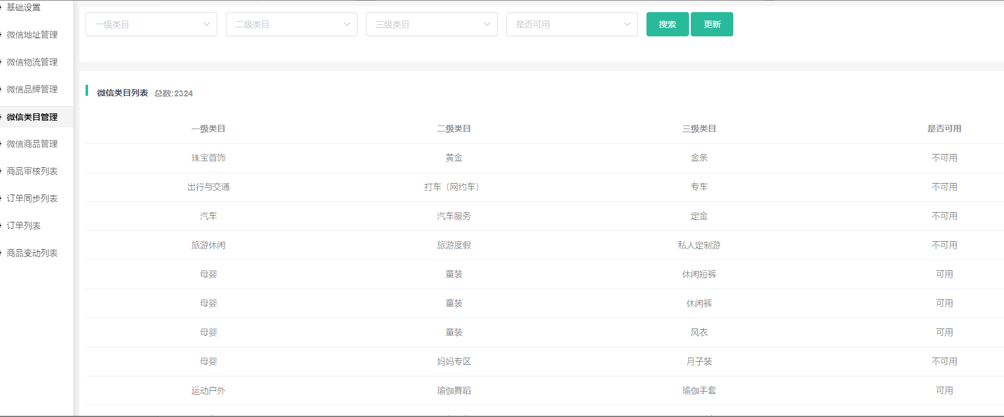Open 微信商品管理 from the sidebar
Image resolution: width=1004 pixels, height=417 pixels.
pos(32,144)
